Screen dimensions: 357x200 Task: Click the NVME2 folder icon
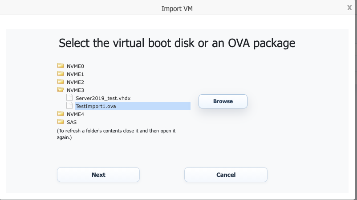coord(61,82)
